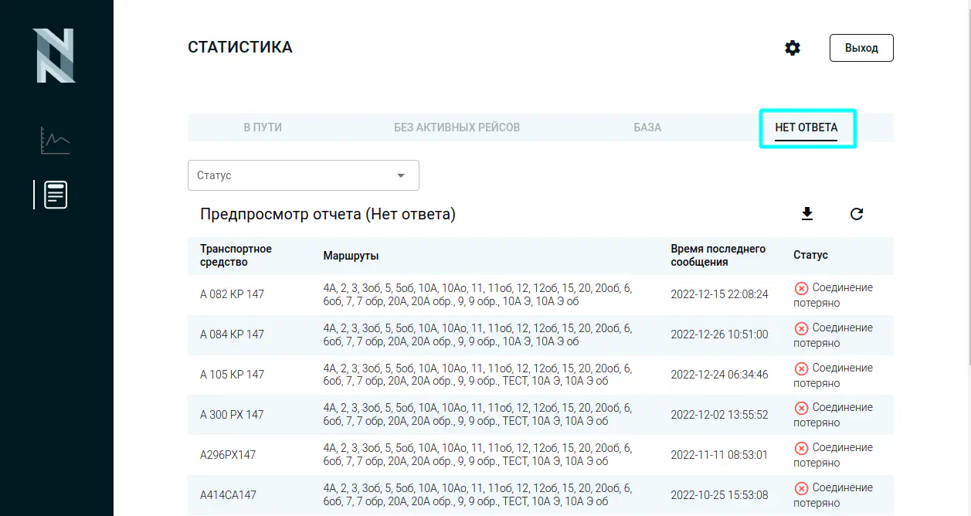
Task: Download the report with download icon
Action: click(807, 214)
